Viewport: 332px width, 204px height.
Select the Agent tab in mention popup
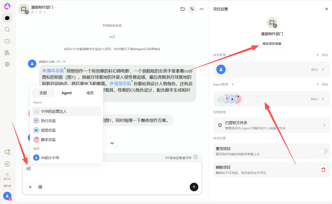(x=66, y=93)
